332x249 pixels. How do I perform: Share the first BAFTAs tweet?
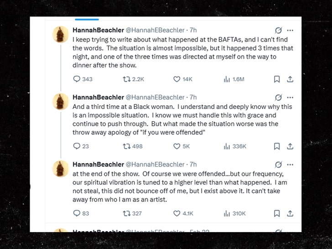290,79
